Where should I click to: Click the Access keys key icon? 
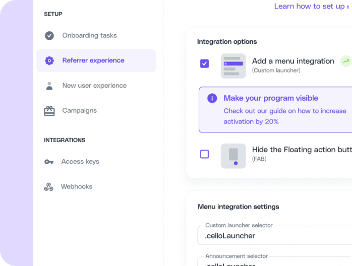49,162
